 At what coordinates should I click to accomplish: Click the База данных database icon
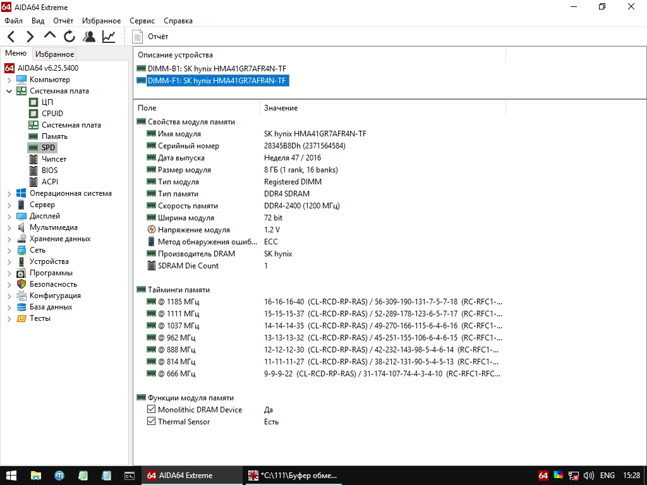pos(21,307)
